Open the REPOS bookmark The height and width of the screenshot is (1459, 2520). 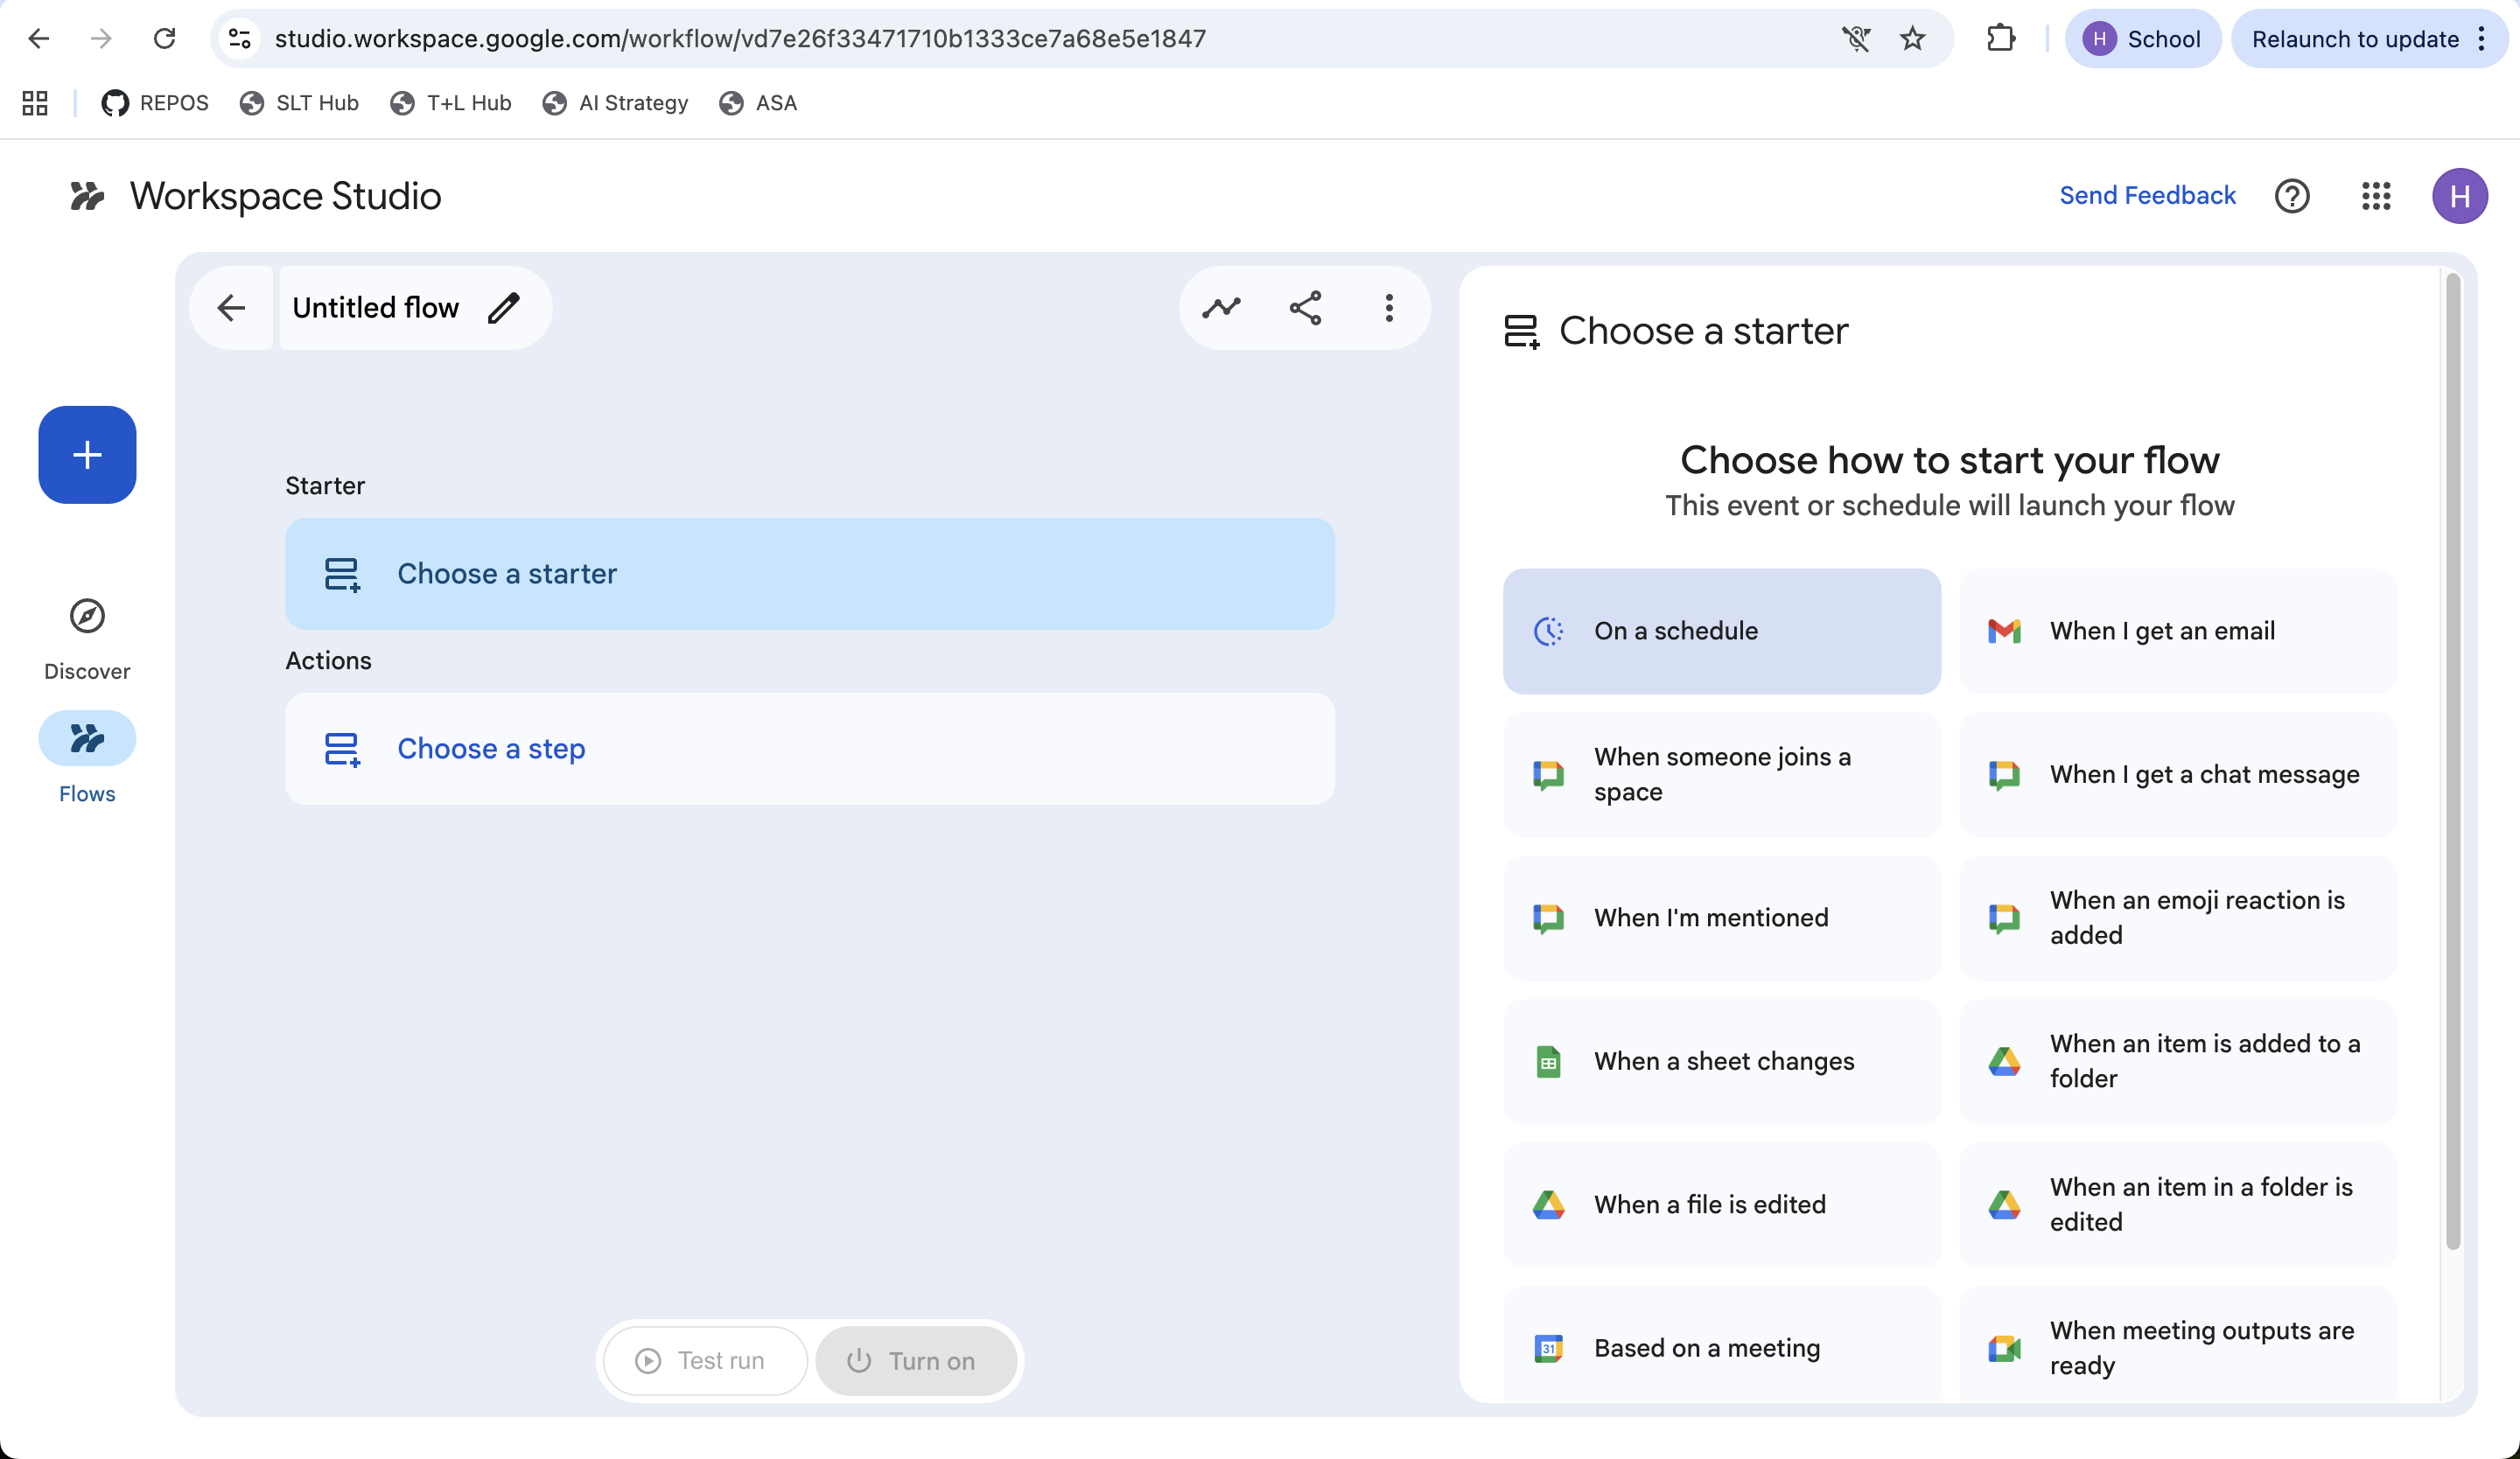(x=155, y=103)
